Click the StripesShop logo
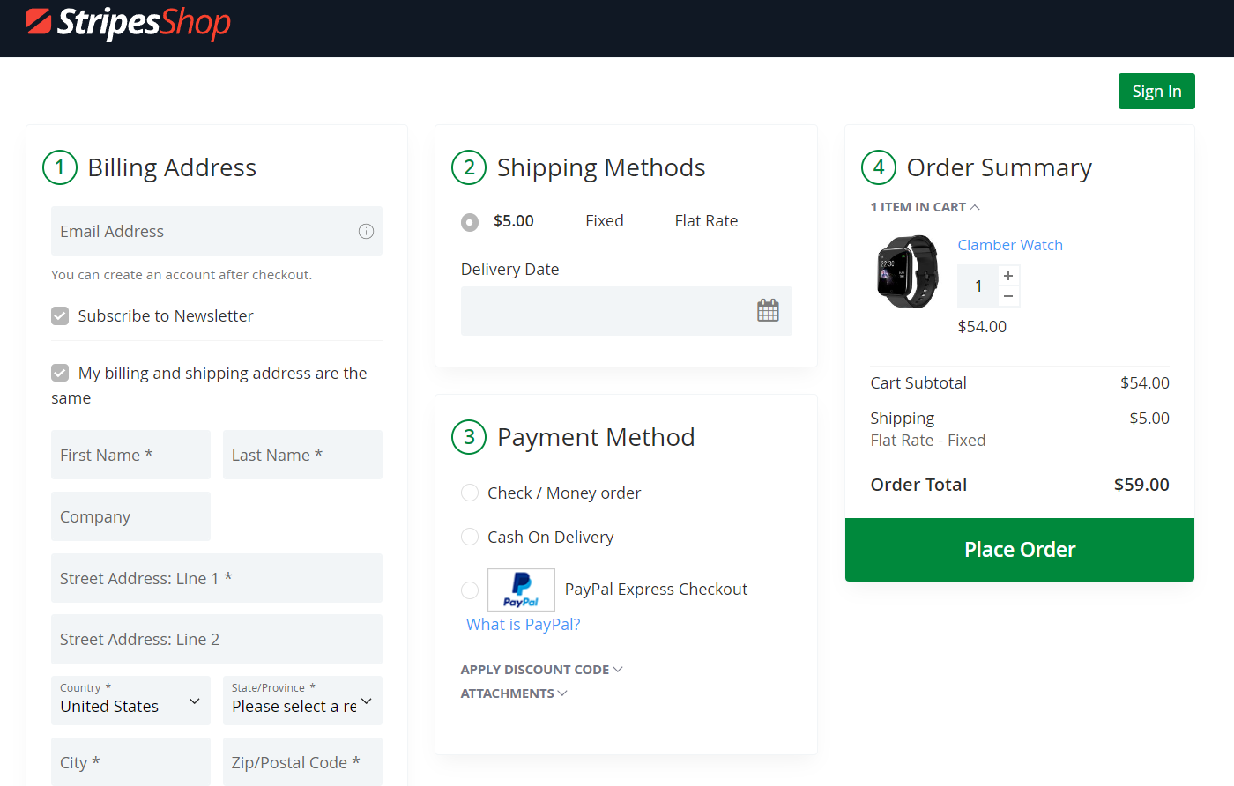 129,24
